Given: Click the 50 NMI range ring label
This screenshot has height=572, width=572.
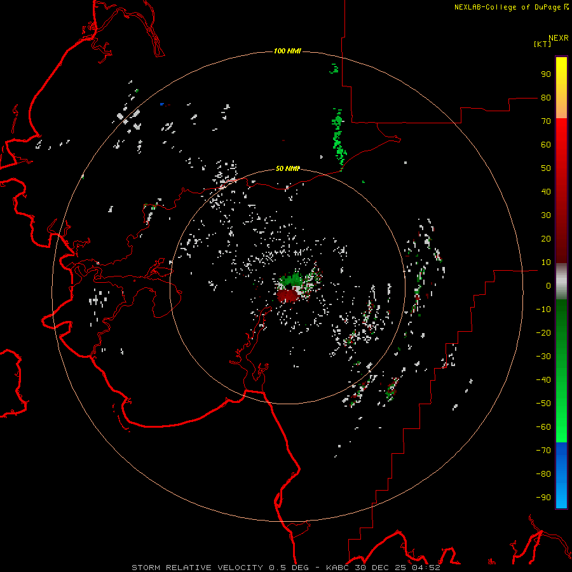Looking at the screenshot, I should pyautogui.click(x=287, y=168).
